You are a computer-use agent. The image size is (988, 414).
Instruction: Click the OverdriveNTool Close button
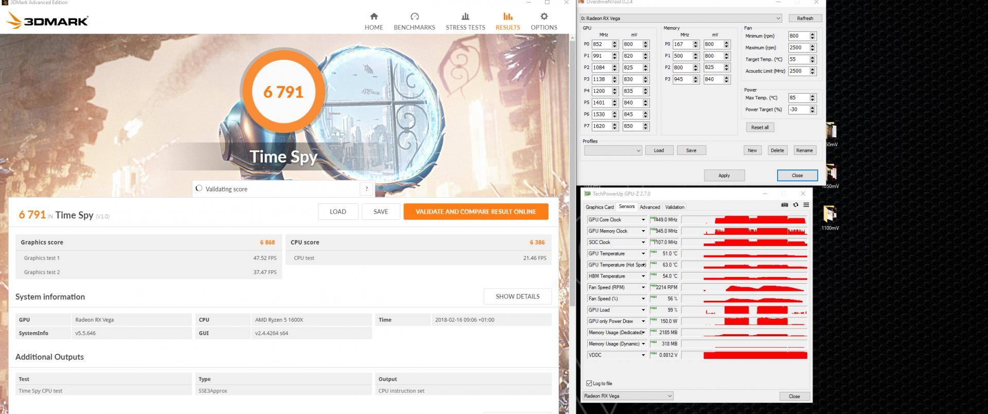[x=797, y=176]
